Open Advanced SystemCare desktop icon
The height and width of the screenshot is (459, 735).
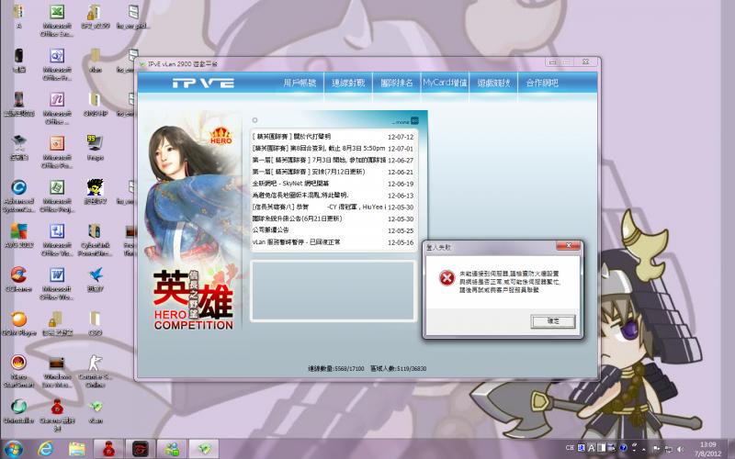[x=18, y=195]
